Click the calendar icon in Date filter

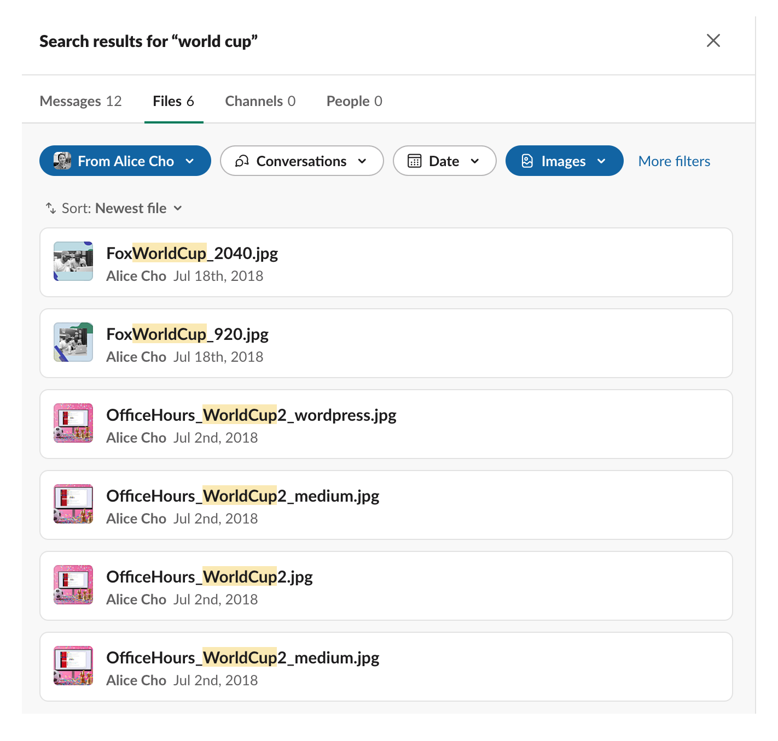pyautogui.click(x=415, y=161)
